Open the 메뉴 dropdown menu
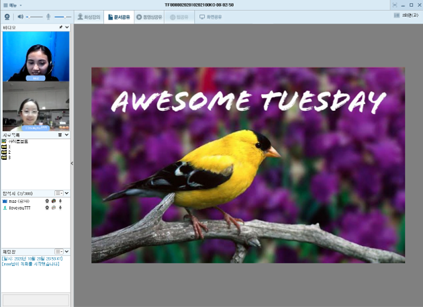This screenshot has height=307, width=423. [12, 5]
